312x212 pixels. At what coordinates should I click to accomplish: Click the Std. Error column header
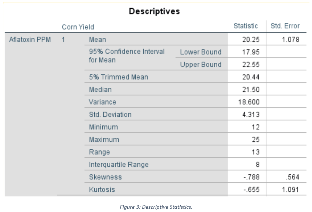tap(285, 26)
